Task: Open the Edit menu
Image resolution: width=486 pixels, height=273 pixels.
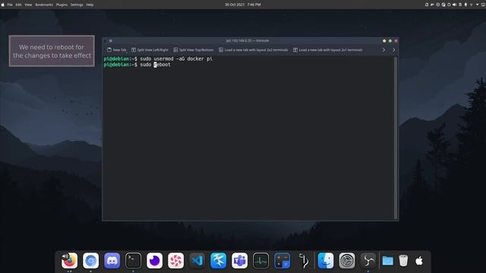Action: coord(18,5)
